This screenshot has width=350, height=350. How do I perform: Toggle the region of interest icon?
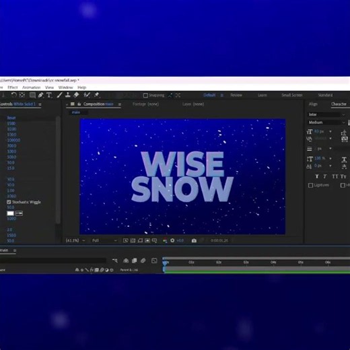point(147,240)
